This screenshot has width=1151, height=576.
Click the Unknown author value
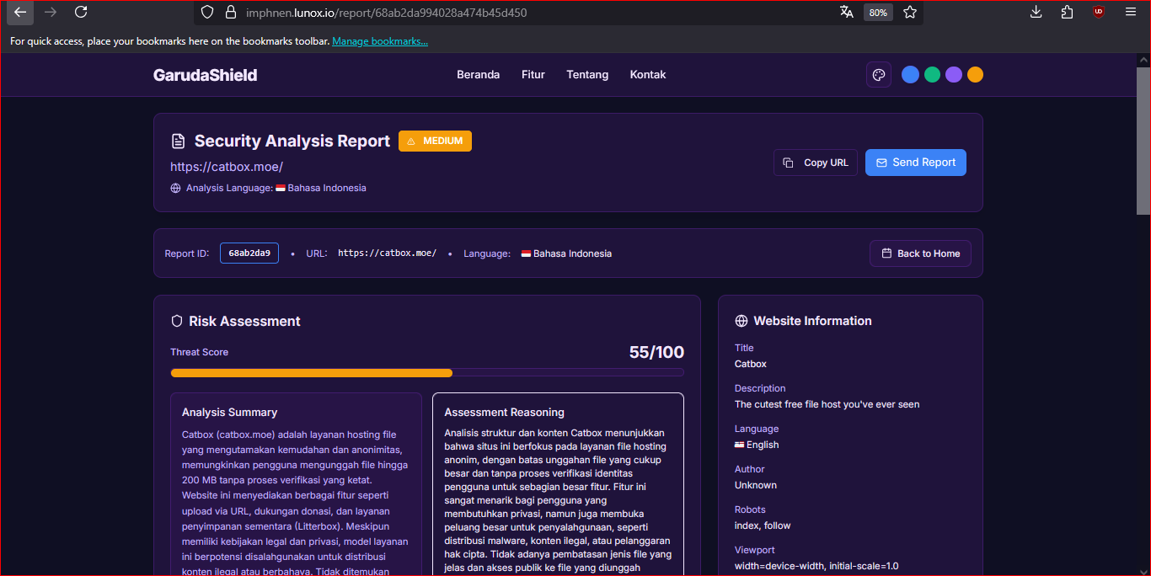(756, 485)
